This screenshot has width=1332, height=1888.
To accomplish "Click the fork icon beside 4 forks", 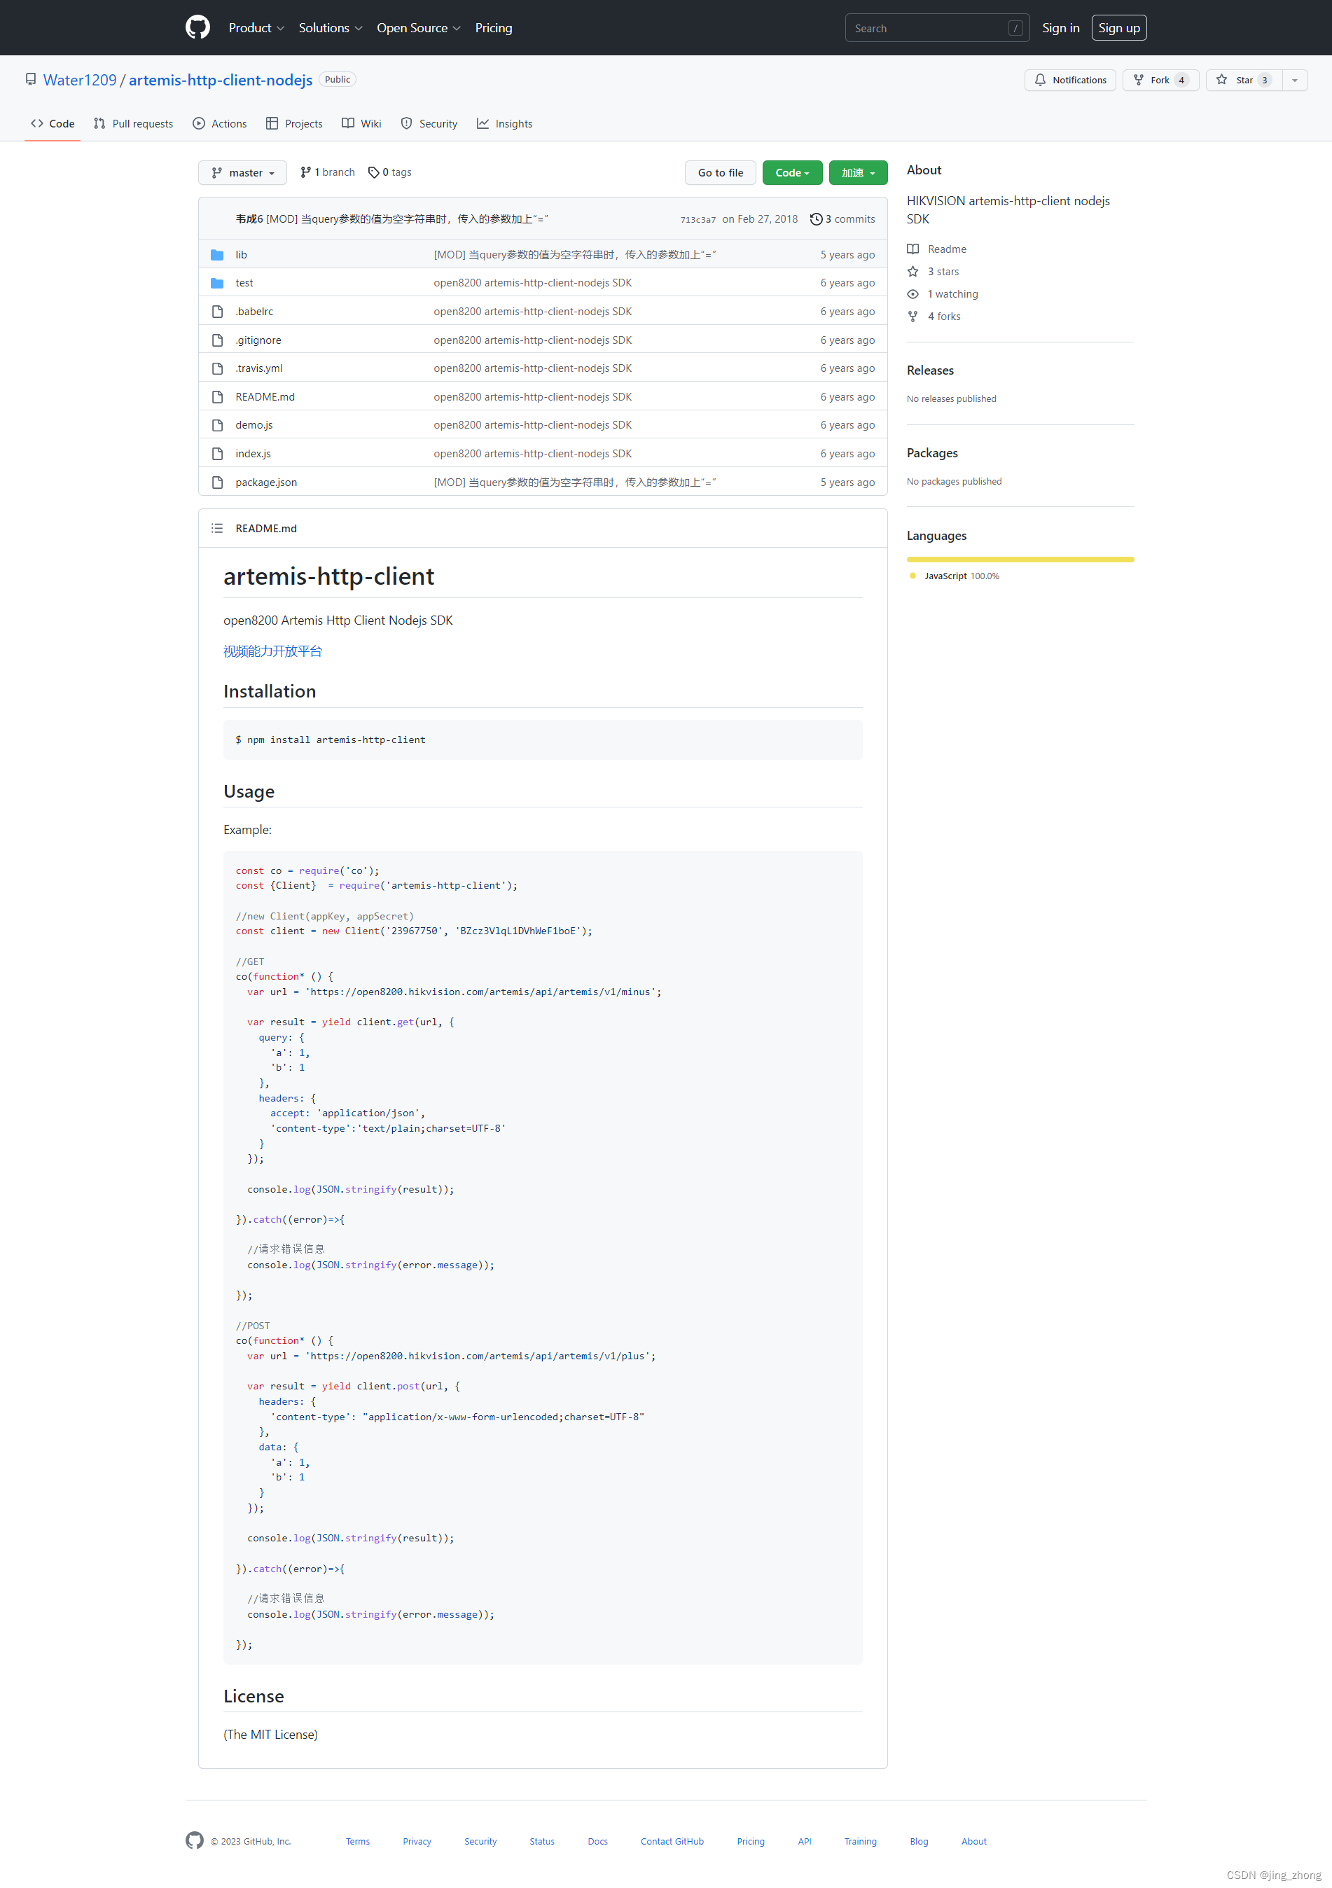I will point(913,317).
